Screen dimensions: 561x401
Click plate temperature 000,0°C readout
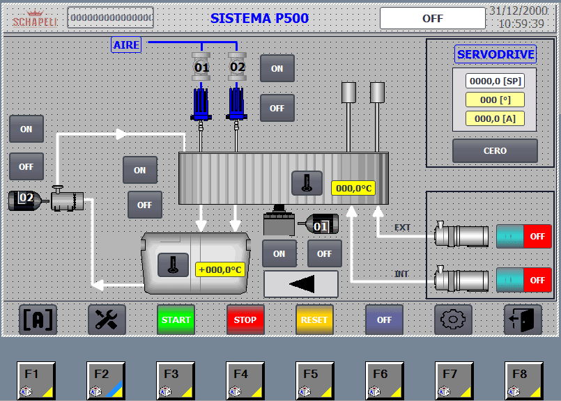tap(353, 188)
